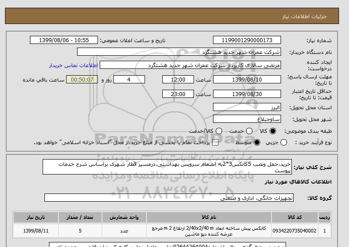Select the کالا radio button
Image resolution: width=349 pixels, height=247 pixels.
click(x=273, y=131)
